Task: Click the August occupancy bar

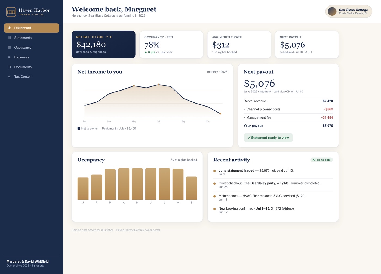Action: 178,184
